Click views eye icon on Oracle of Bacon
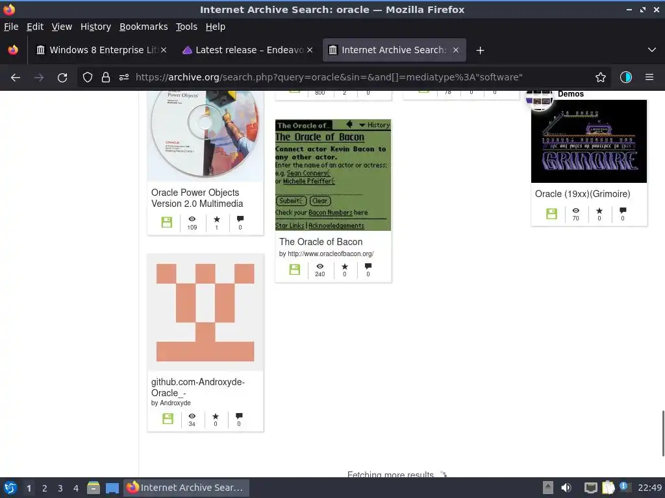 pos(320,267)
